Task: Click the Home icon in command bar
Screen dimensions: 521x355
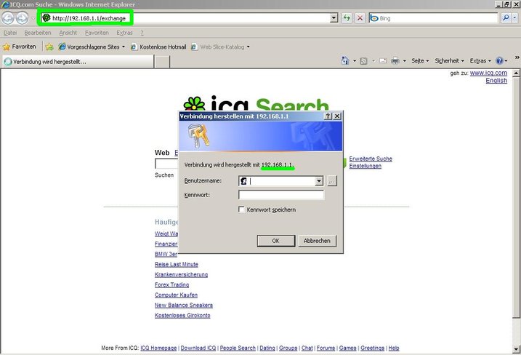Action: [x=345, y=61]
